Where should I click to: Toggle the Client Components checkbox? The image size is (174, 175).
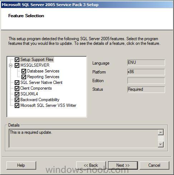pos(17,88)
